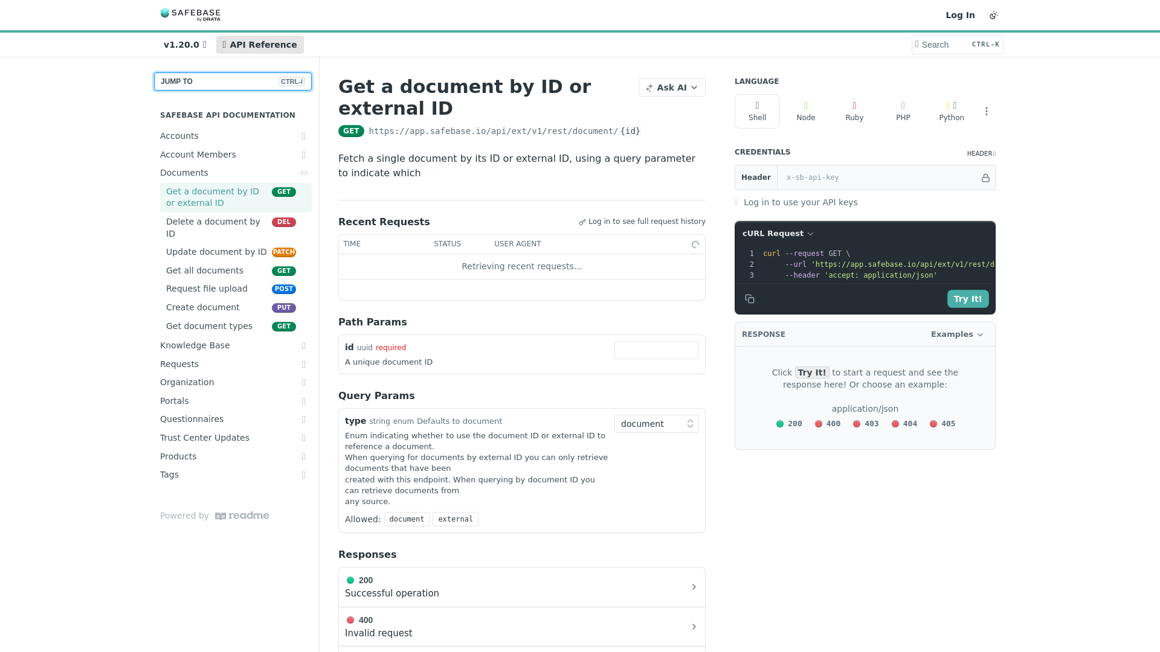Click the allowed value 'external' tag

[456, 519]
